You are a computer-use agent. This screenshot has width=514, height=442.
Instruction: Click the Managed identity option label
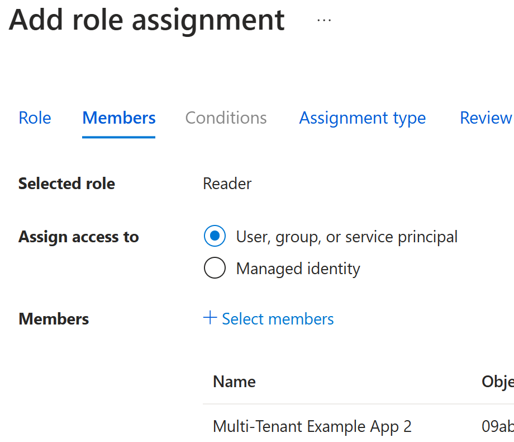point(298,269)
